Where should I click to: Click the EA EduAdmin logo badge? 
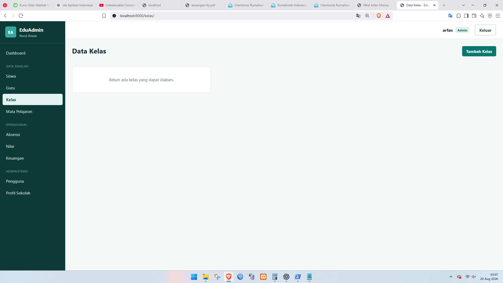click(x=10, y=32)
